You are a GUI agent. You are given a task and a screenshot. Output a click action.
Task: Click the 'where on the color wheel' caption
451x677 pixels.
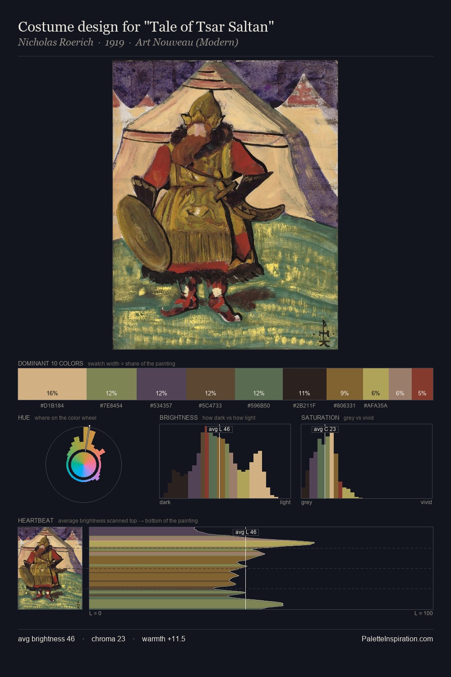(65, 418)
